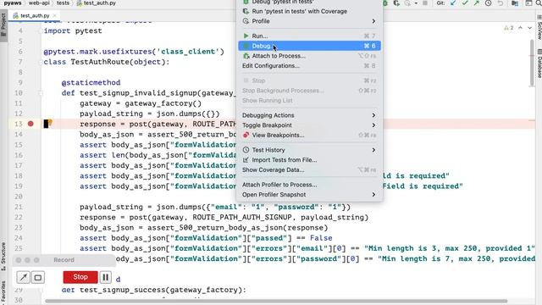Select the arrow annotation tool in Record panel

[x=23, y=277]
